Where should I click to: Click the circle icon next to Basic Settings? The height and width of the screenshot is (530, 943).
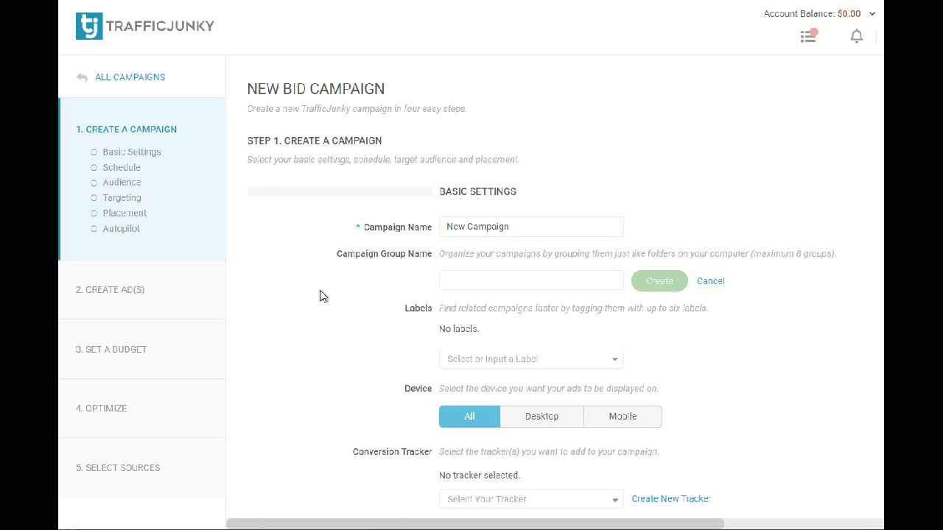[x=94, y=152]
